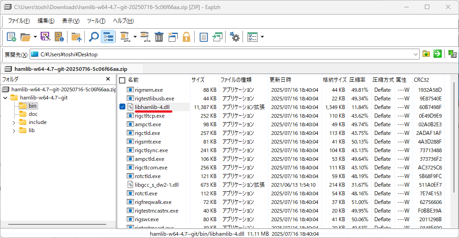Click the rigswr.exe application icon

[x=130, y=219]
